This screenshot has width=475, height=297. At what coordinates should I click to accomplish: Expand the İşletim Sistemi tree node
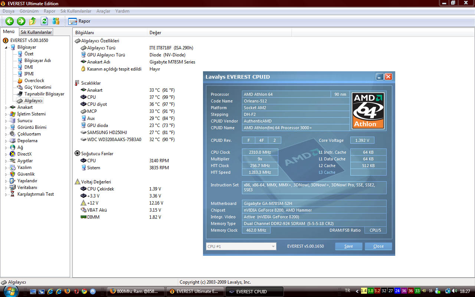[6, 114]
